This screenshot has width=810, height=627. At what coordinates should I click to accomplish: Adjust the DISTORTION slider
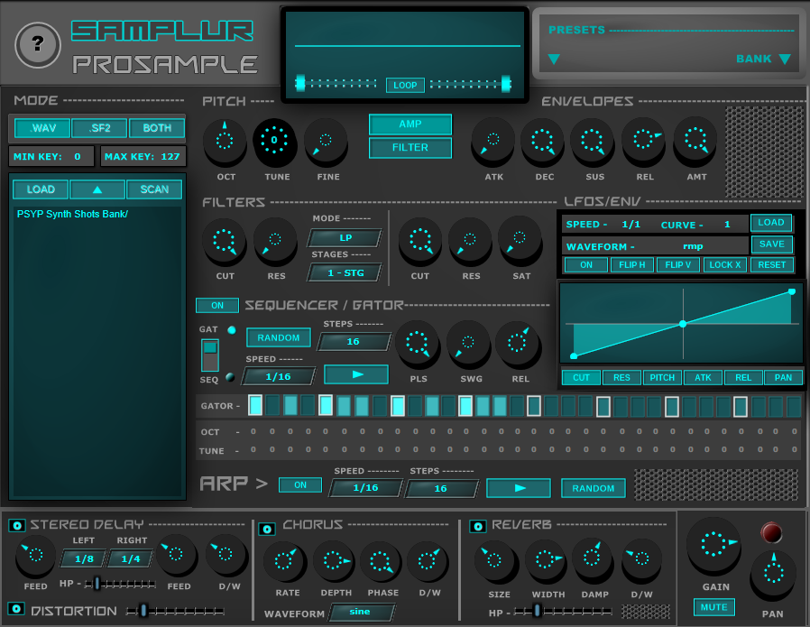coord(176,611)
